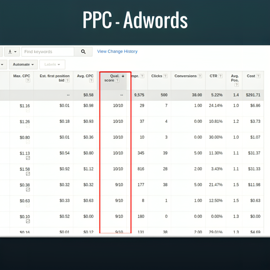Expand the Automate dropdown menu
The width and height of the screenshot is (270, 270).
(23, 64)
